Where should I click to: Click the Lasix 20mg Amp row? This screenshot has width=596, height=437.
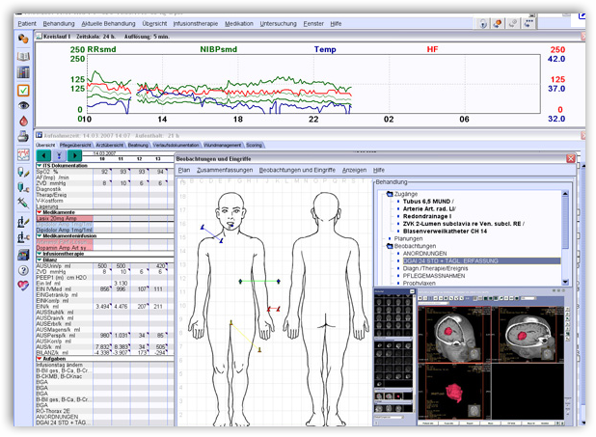65,218
